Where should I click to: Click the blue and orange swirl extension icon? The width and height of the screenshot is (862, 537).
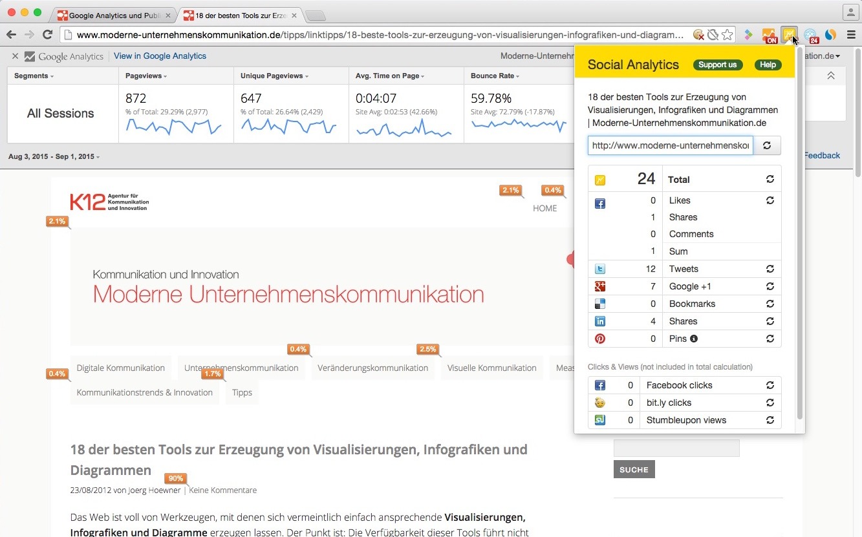click(831, 35)
